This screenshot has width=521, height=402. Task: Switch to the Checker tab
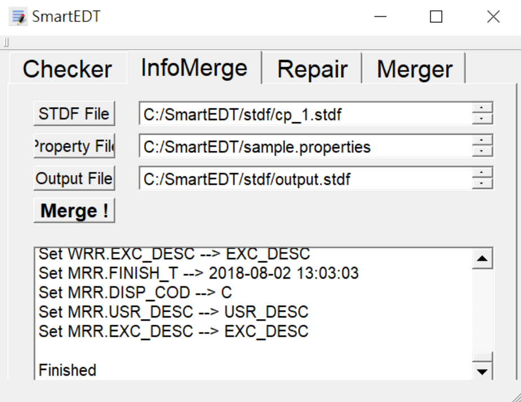tap(67, 69)
